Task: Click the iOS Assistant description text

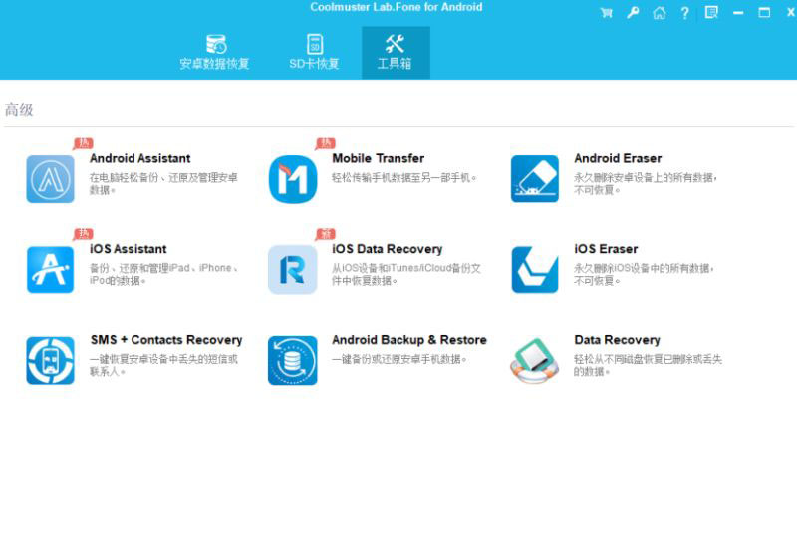Action: click(x=163, y=274)
